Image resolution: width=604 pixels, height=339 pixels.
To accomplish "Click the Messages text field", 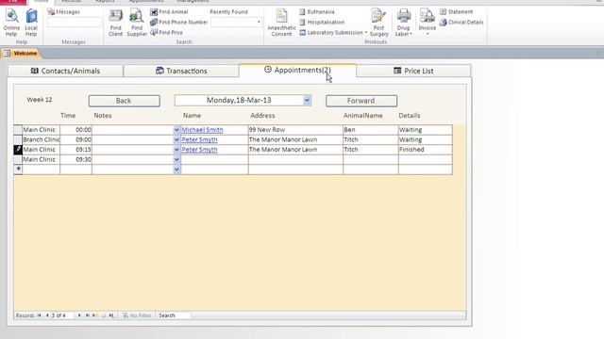I will pyautogui.click(x=75, y=23).
